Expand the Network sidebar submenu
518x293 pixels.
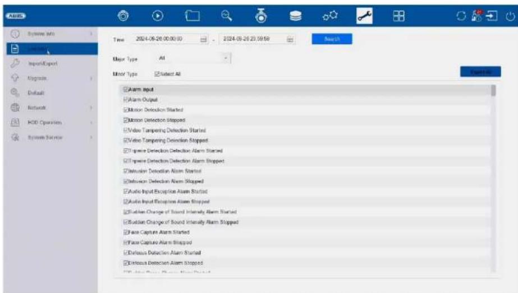coord(52,108)
